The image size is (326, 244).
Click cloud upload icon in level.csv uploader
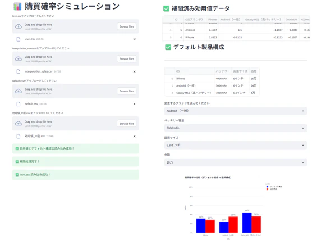tap(19, 26)
